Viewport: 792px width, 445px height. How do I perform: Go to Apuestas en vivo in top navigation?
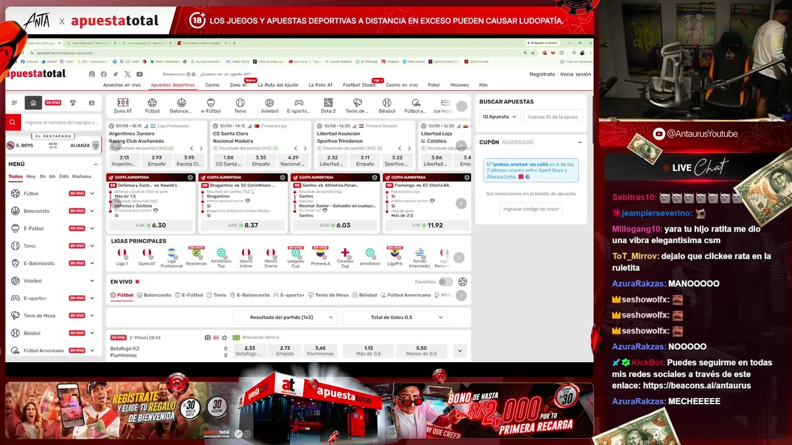coord(122,85)
